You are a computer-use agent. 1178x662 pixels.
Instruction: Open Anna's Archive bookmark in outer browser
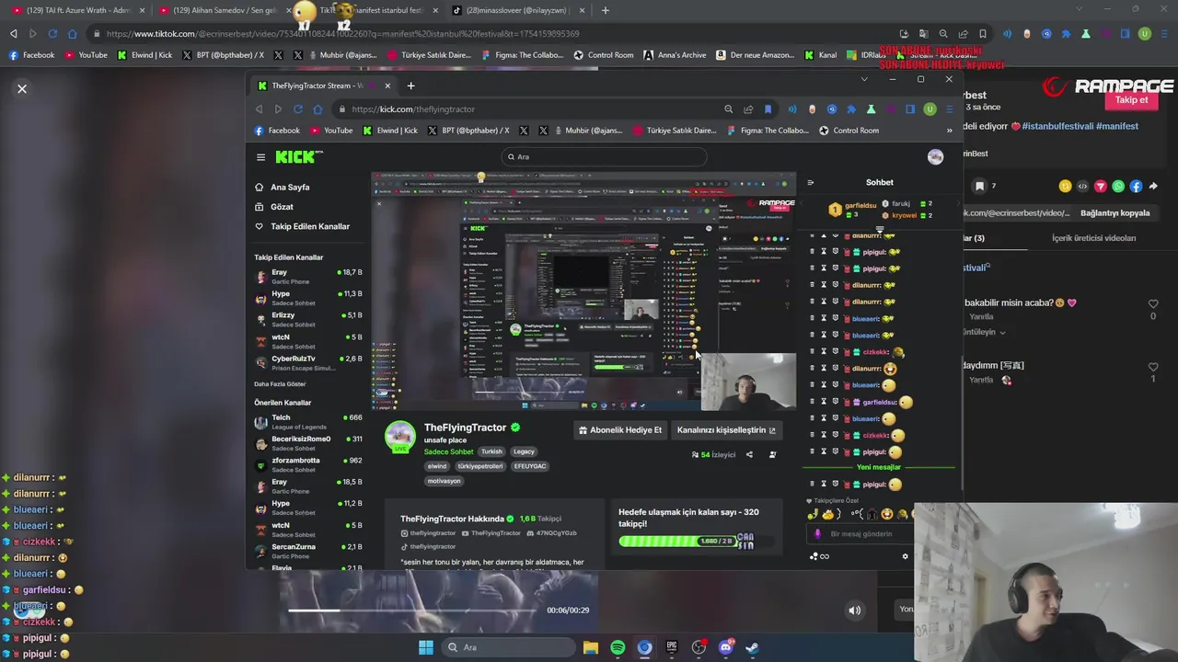click(676, 55)
